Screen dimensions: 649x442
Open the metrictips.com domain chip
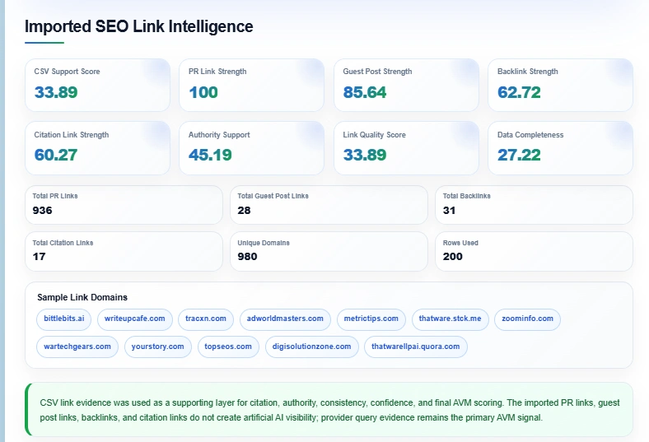click(371, 319)
